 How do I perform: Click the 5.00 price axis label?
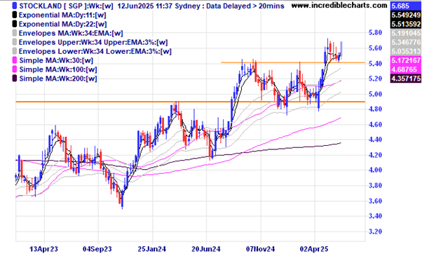[x=375, y=94]
